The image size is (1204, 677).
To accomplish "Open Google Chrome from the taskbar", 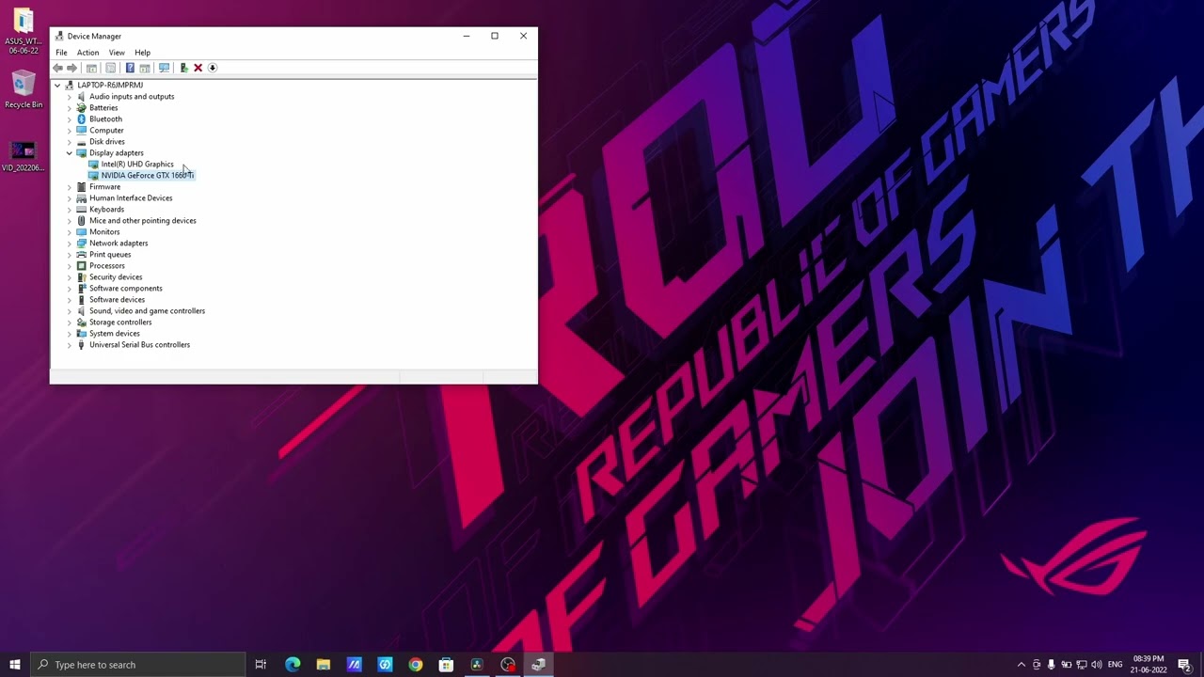I will (416, 665).
